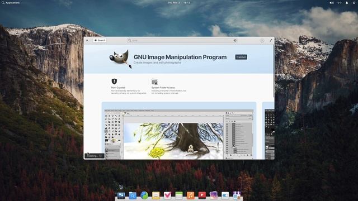The height and width of the screenshot is (201, 358).
Task: Launch Calendar from the dock
Action: (x=179, y=195)
